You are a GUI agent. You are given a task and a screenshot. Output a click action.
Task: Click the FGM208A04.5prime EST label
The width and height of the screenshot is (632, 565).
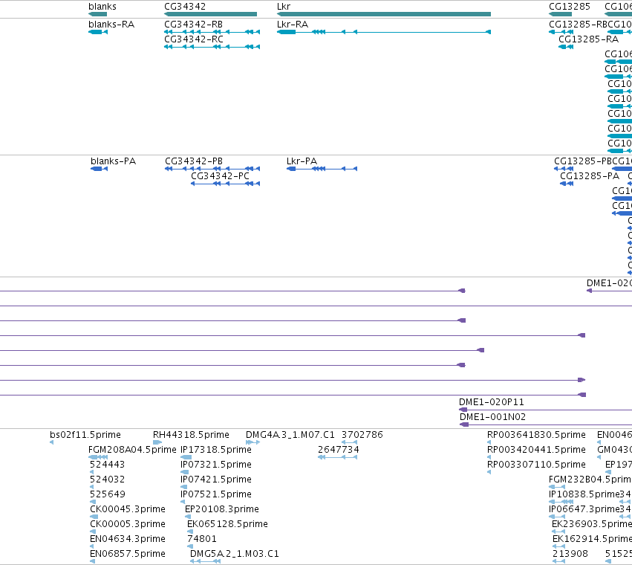[133, 450]
